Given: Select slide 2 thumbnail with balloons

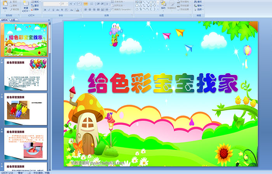Looking at the screenshot, I should click(x=26, y=74).
